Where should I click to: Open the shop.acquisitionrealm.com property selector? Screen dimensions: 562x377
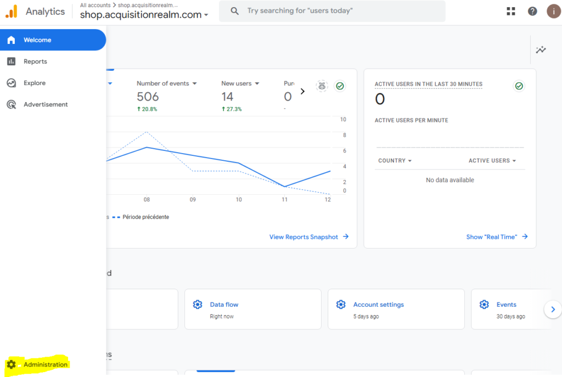click(144, 15)
